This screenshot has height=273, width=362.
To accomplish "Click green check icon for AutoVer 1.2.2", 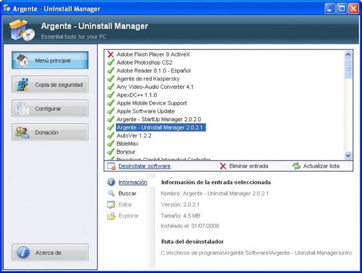I will (x=111, y=135).
